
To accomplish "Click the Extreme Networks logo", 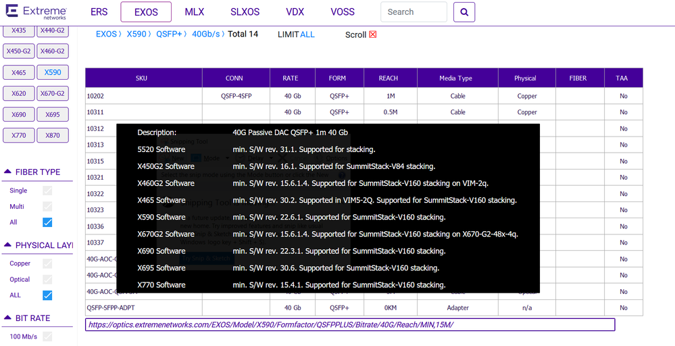I will coord(36,12).
